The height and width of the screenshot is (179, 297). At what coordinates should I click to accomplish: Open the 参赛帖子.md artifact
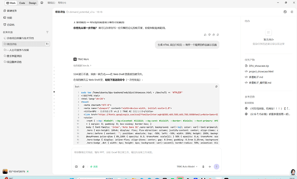[x=256, y=77]
